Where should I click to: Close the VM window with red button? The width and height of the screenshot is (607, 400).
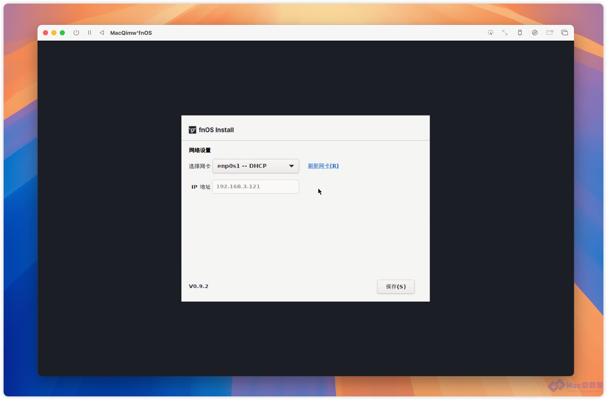click(x=46, y=33)
